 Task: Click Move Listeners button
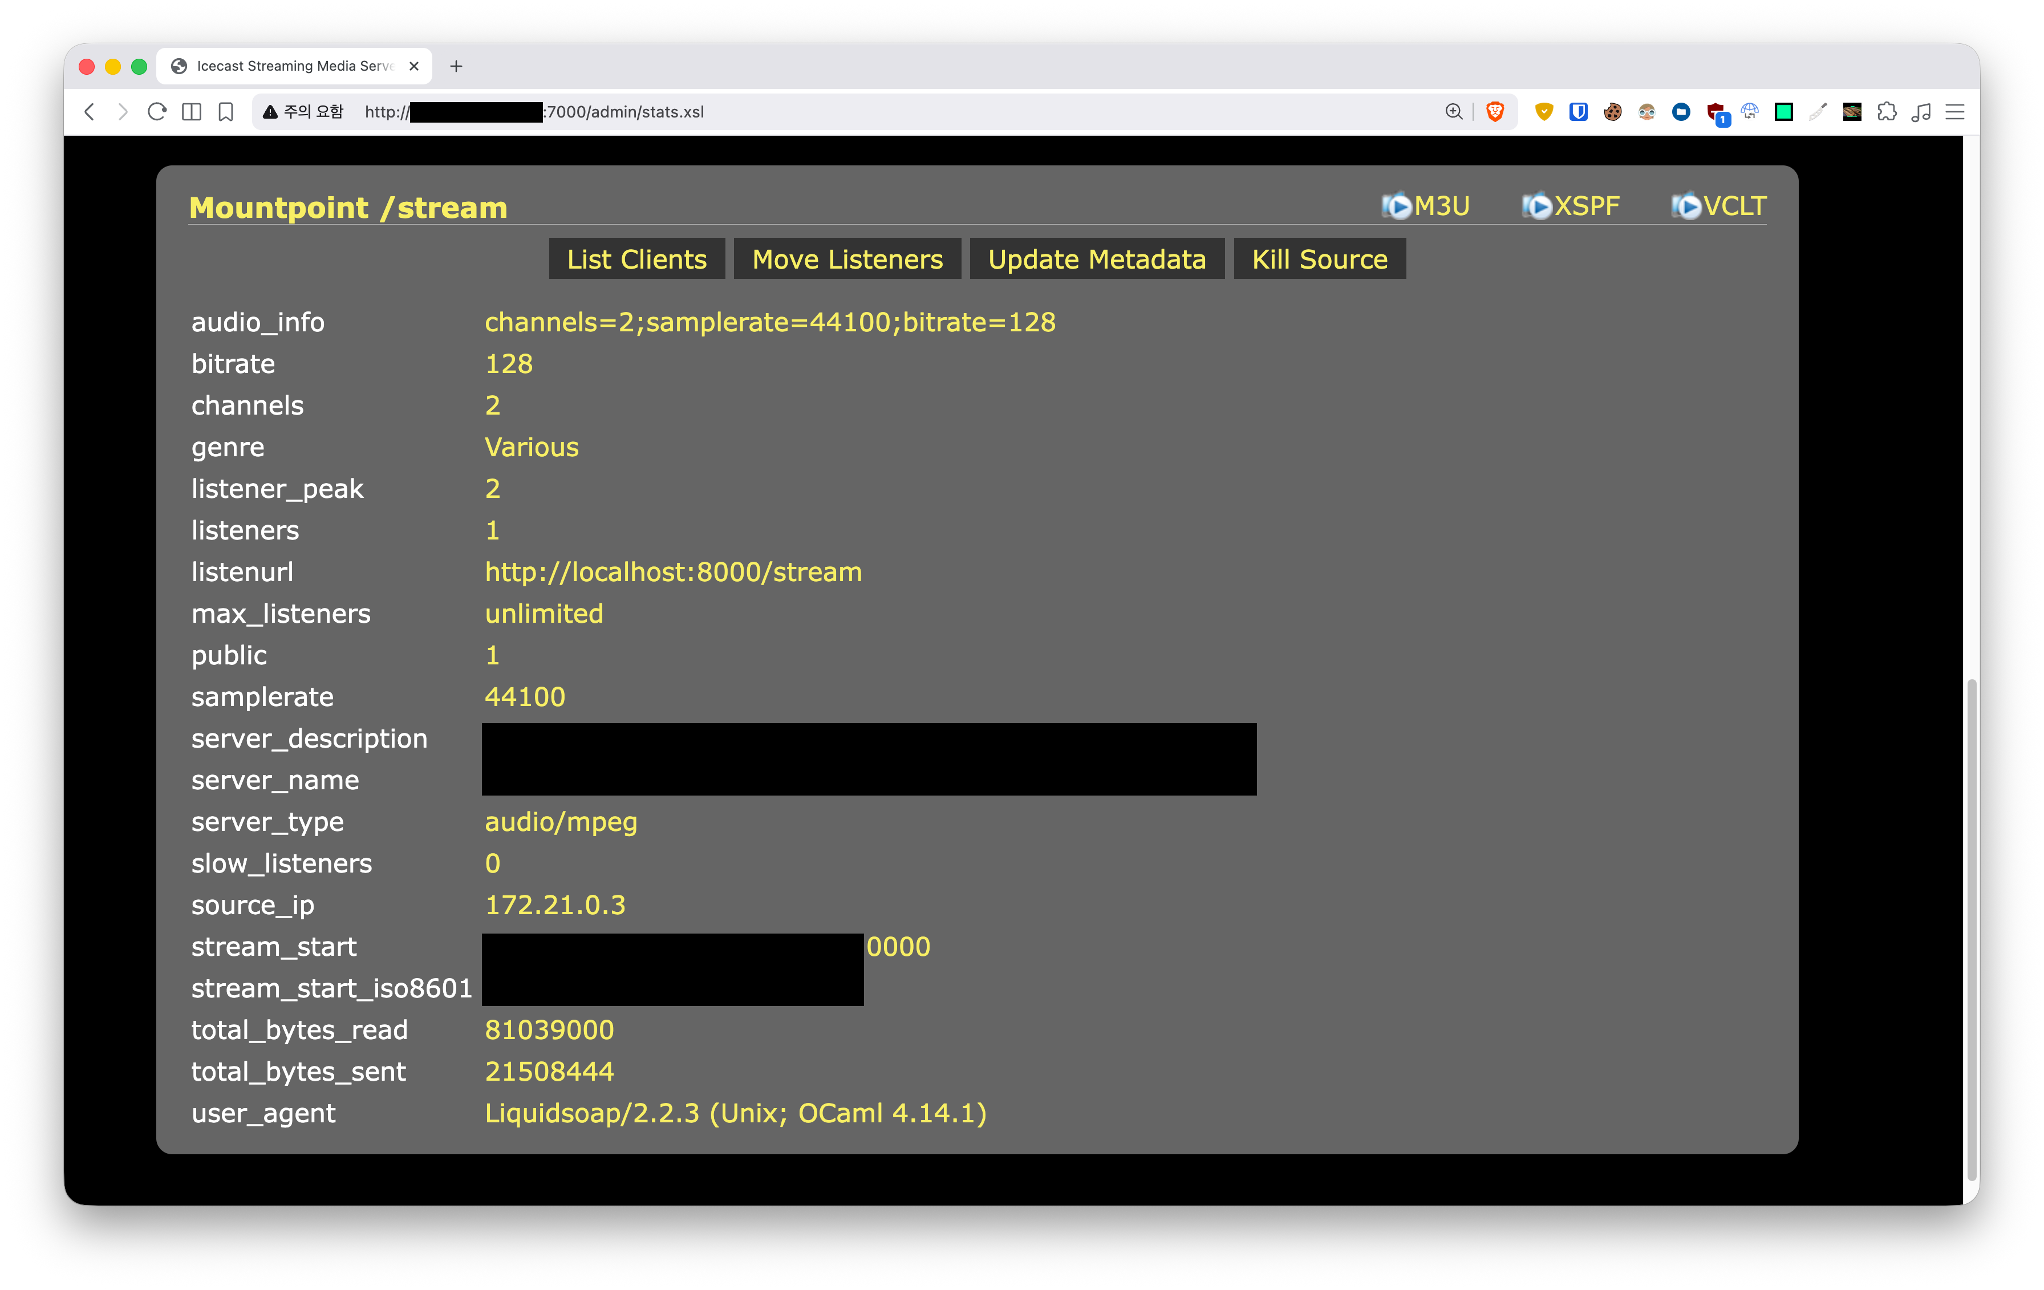coord(847,259)
